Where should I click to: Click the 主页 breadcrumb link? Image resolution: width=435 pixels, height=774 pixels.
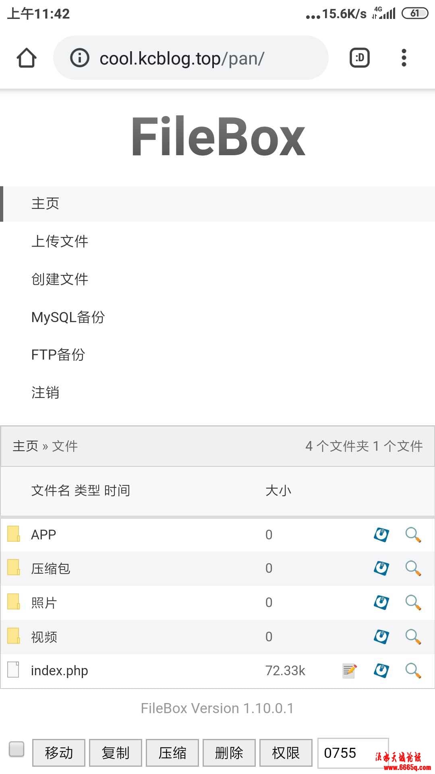(25, 446)
